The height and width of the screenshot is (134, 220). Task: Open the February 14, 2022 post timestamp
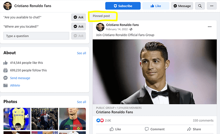tap(117, 29)
